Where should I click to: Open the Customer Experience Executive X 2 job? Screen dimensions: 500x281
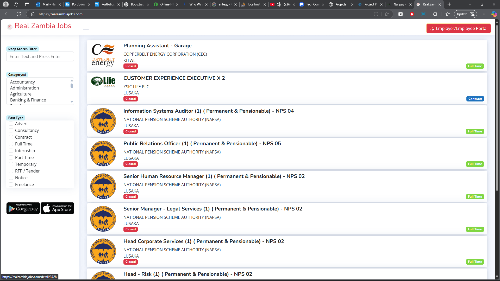point(174,78)
